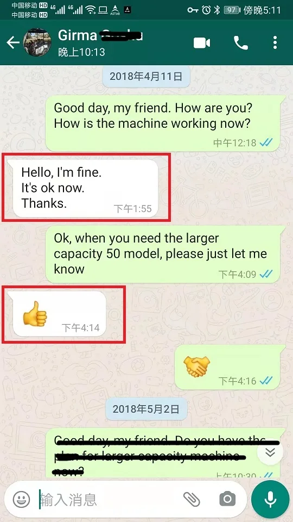Viewport: 293px width, 522px height.
Task: Jump to latest messages with down chevrons
Action: (x=270, y=452)
